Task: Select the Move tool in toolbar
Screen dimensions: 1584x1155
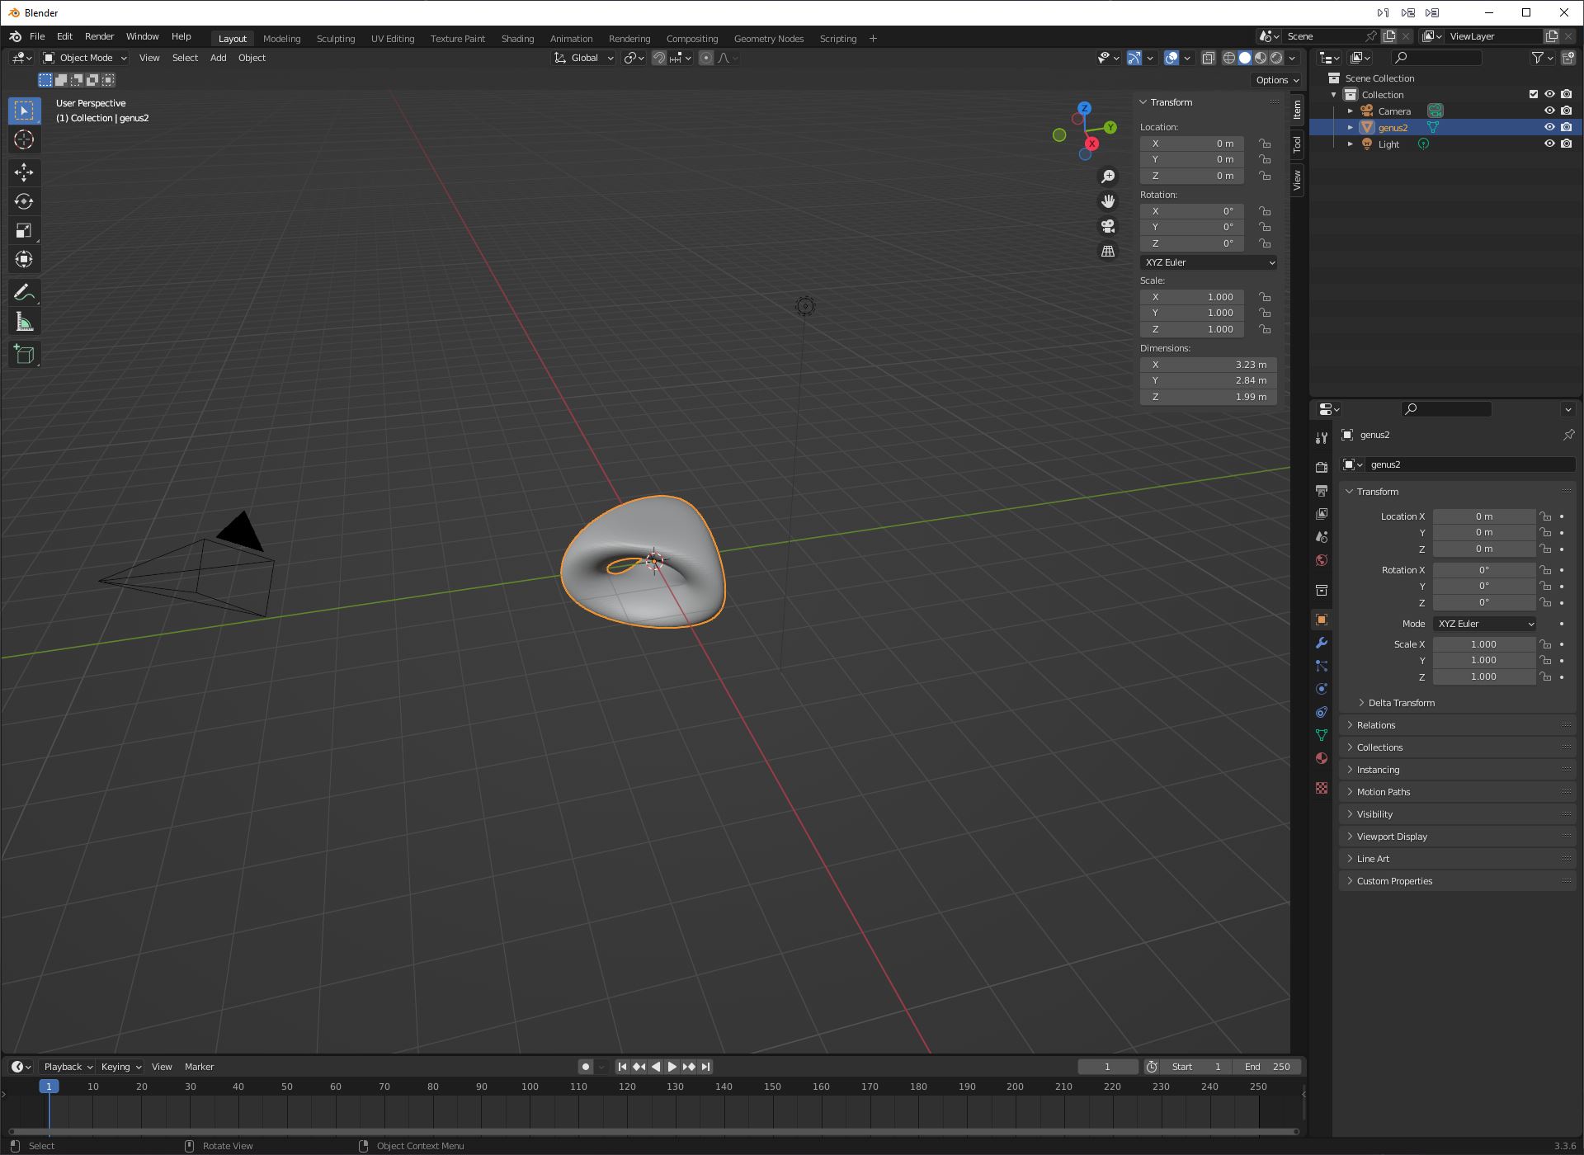Action: [25, 170]
